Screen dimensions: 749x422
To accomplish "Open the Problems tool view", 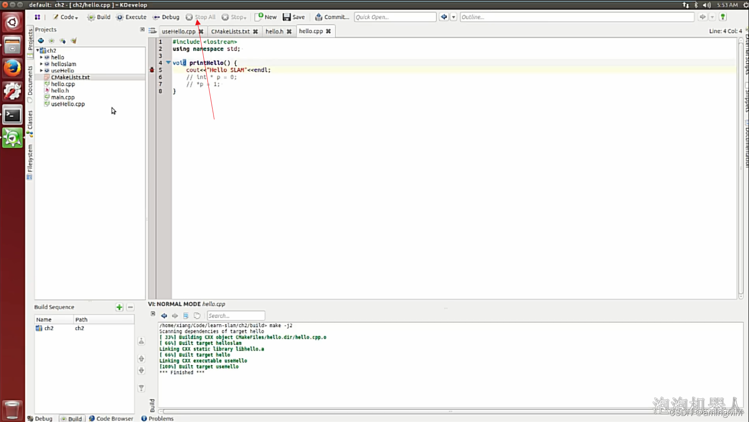I will tap(157, 418).
